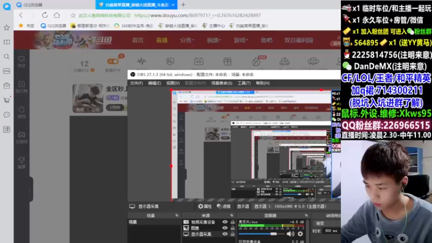Image resolution: width=432 pixels, height=243 pixels.
Task: Open shopping cart icon in browser sidebar
Action: tap(6, 100)
